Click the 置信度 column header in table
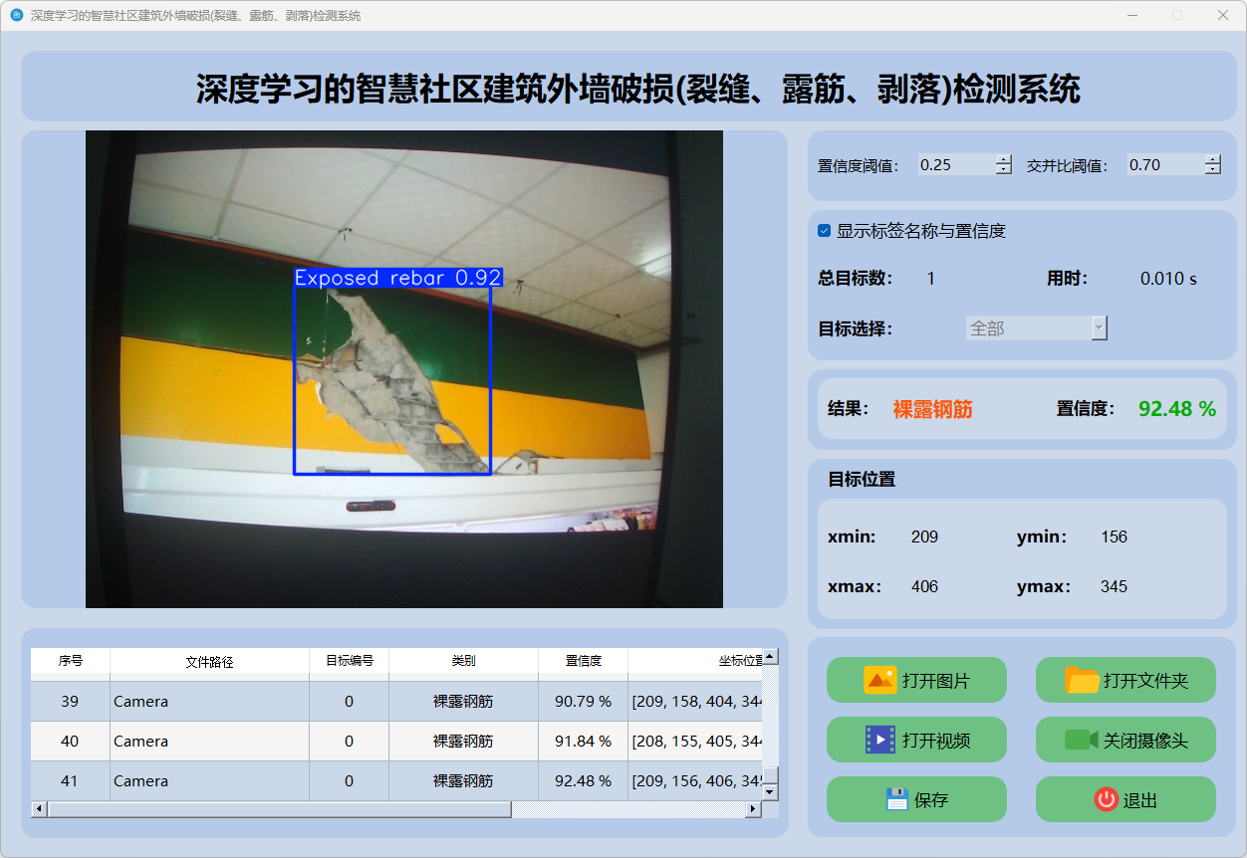The image size is (1247, 858). point(584,661)
